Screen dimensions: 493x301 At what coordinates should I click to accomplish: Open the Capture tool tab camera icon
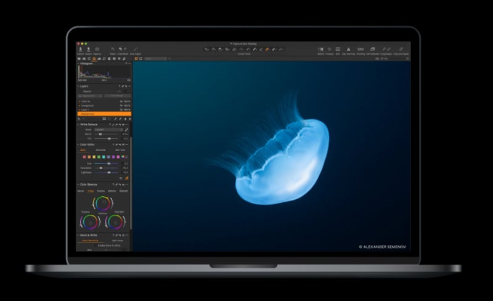84,59
